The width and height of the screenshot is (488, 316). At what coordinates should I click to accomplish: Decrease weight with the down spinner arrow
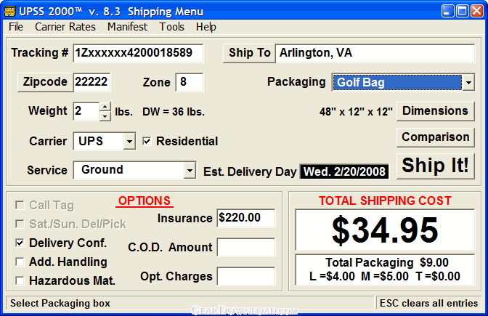tap(105, 116)
